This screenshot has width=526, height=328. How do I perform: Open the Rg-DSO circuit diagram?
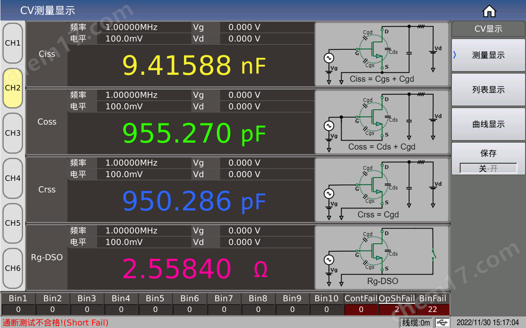click(x=382, y=257)
